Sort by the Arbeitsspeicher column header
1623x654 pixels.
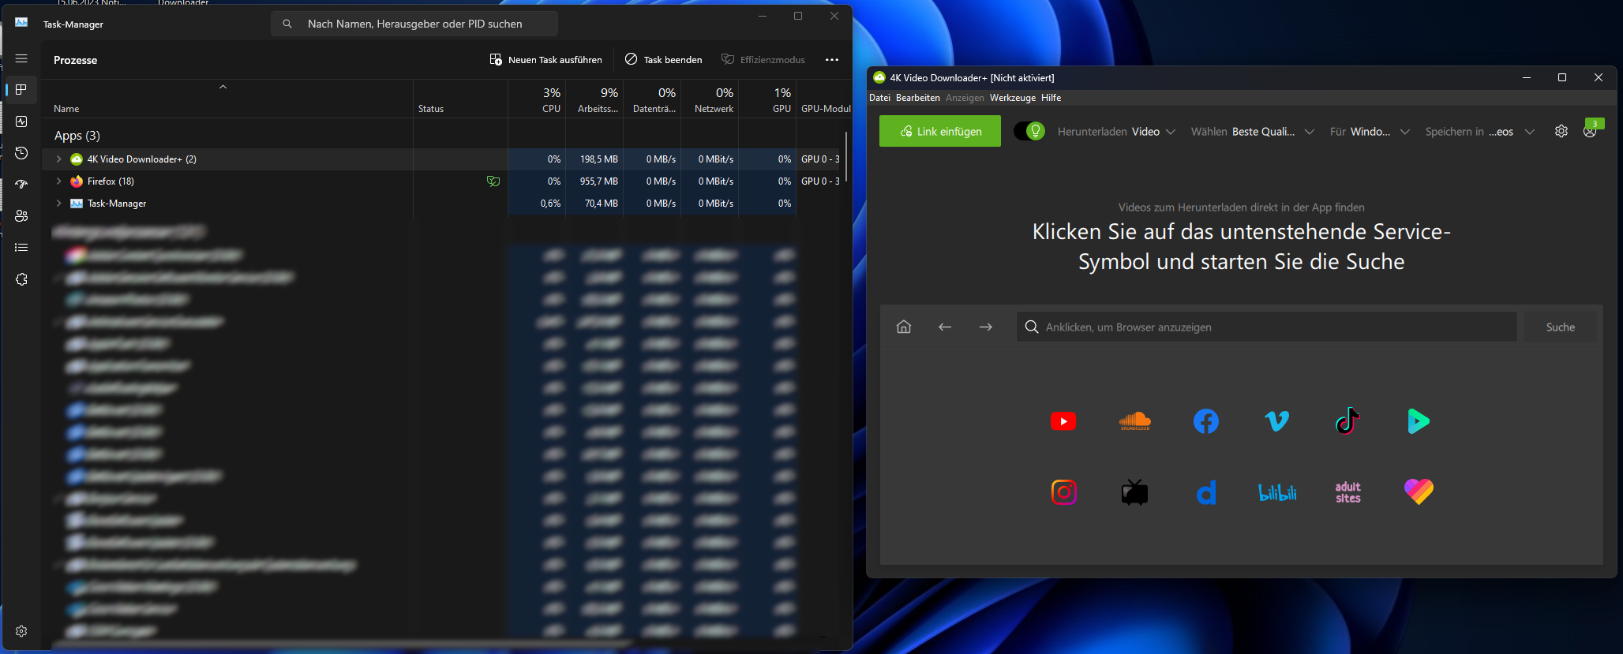(594, 100)
